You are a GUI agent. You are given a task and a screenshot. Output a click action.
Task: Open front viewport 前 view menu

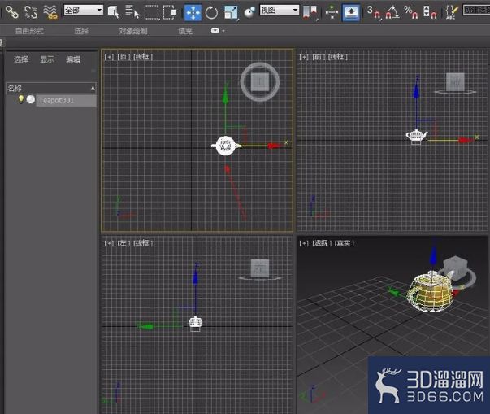coord(319,57)
